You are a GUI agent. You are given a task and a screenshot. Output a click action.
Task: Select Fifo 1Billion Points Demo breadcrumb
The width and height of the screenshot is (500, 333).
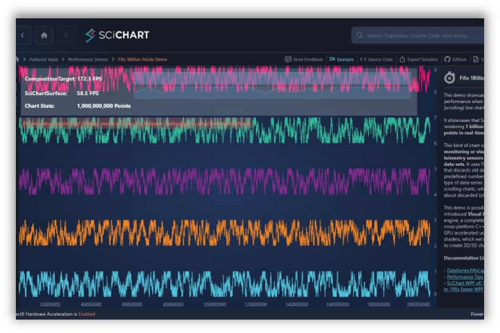pyautogui.click(x=142, y=60)
